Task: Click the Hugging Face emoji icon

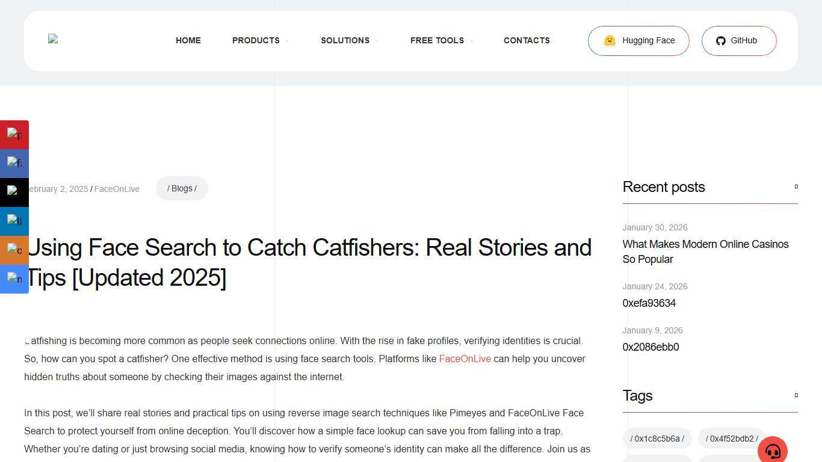Action: coord(609,40)
